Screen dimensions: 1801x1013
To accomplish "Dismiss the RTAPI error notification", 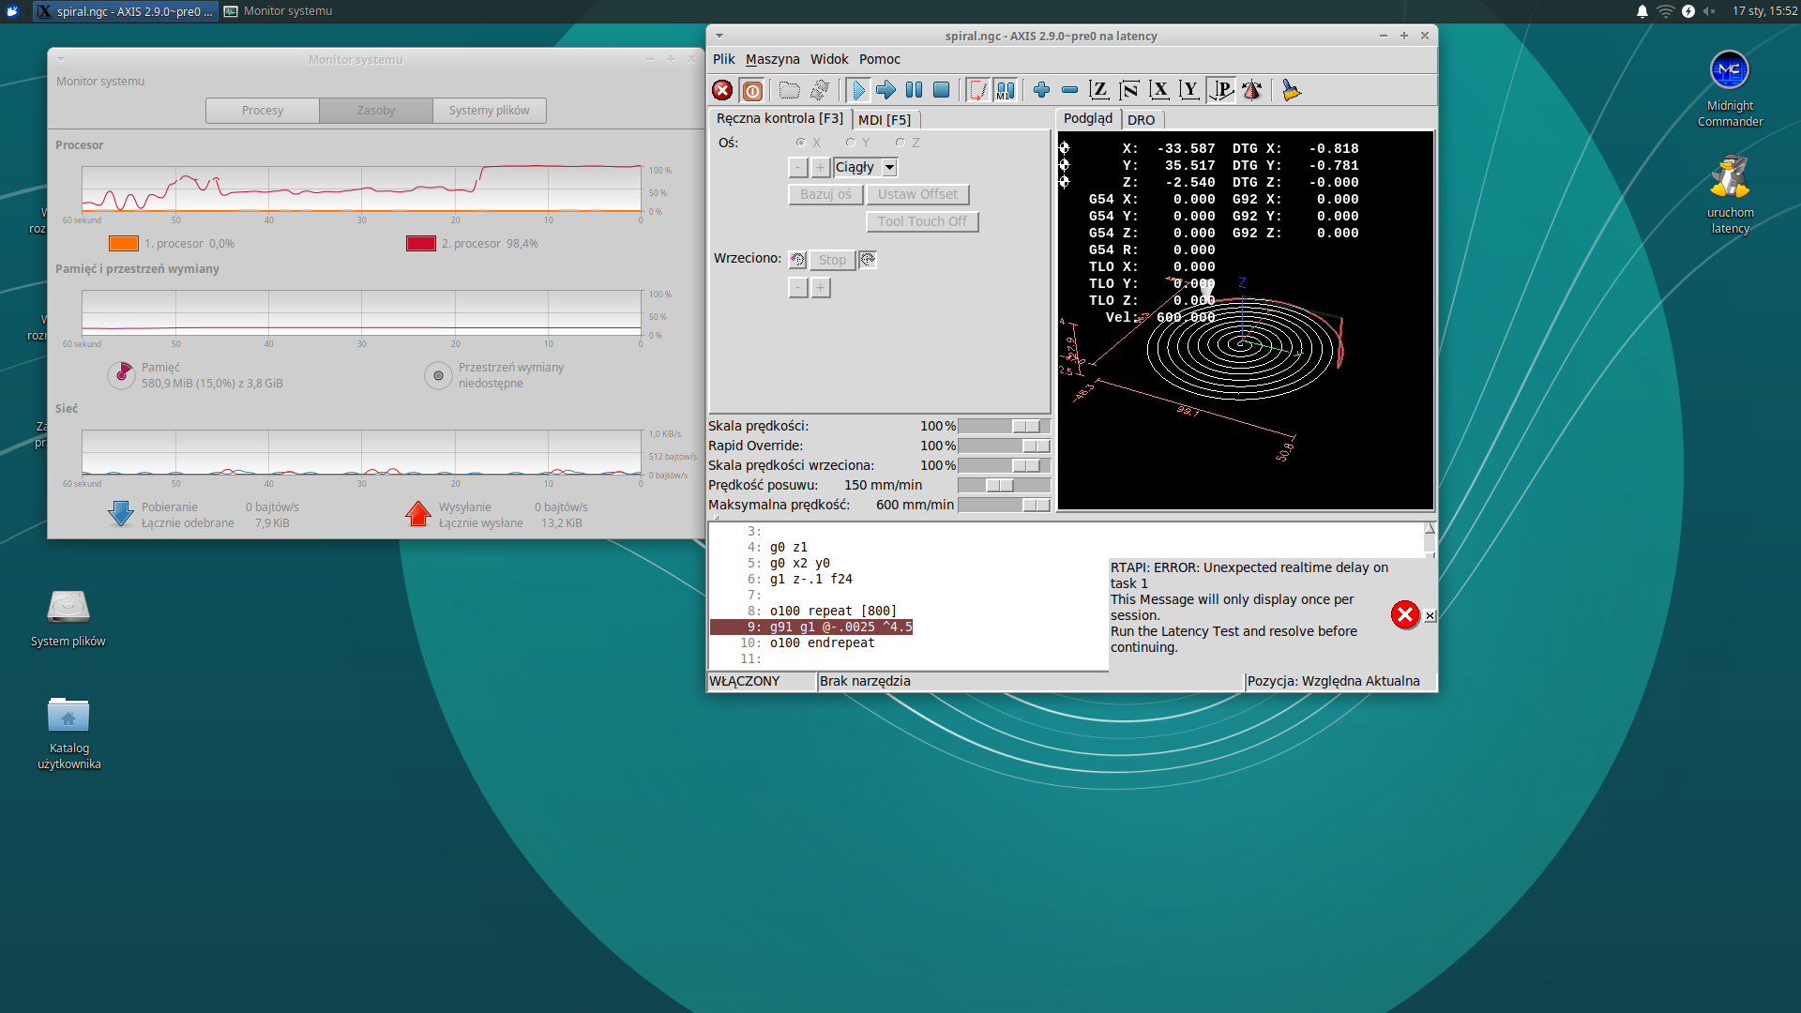I will (1430, 616).
